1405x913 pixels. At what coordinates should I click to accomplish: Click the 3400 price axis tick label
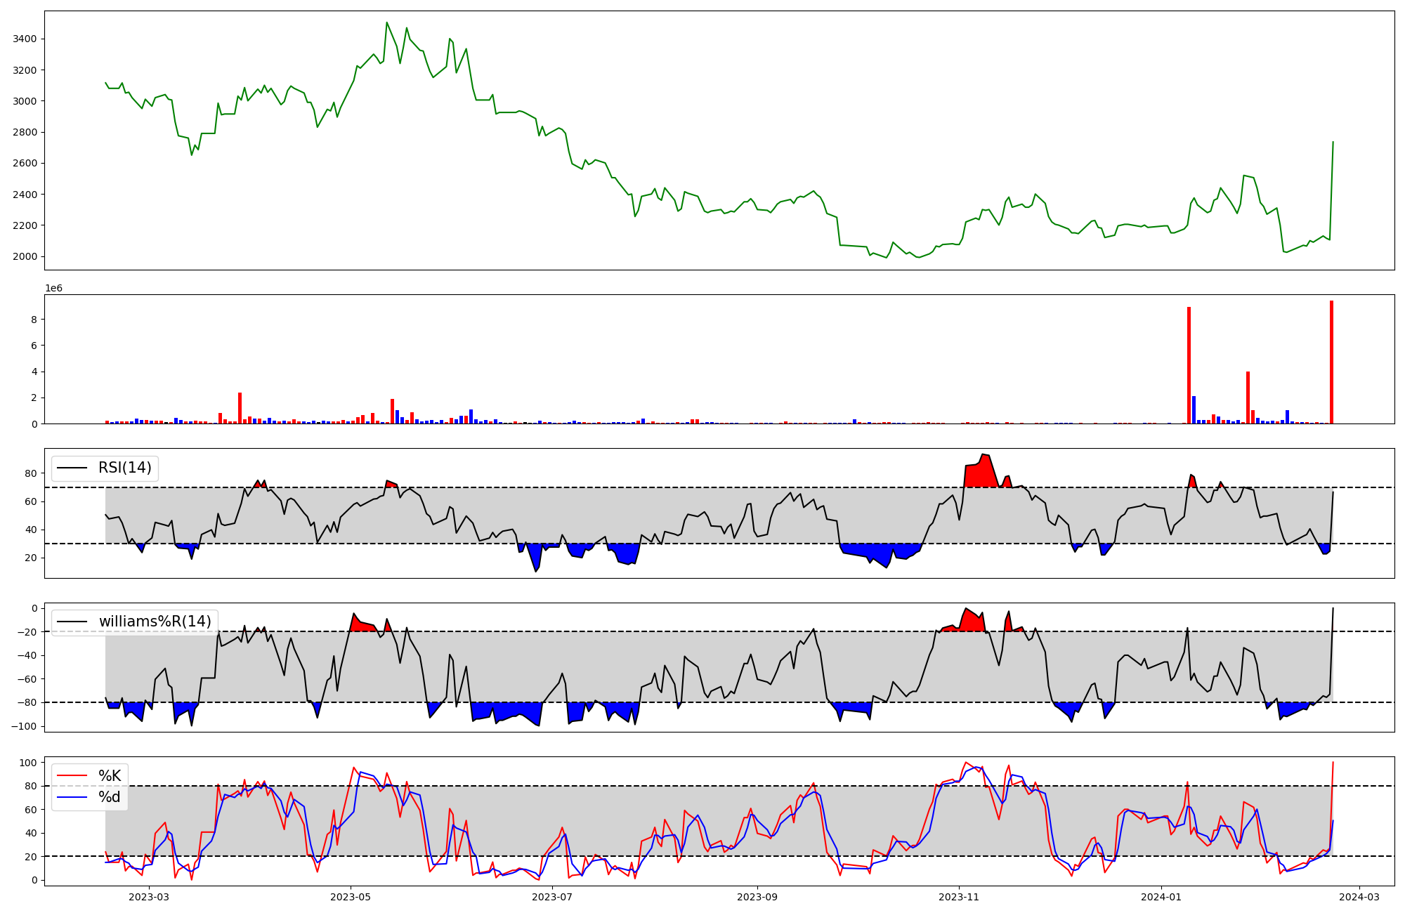25,39
